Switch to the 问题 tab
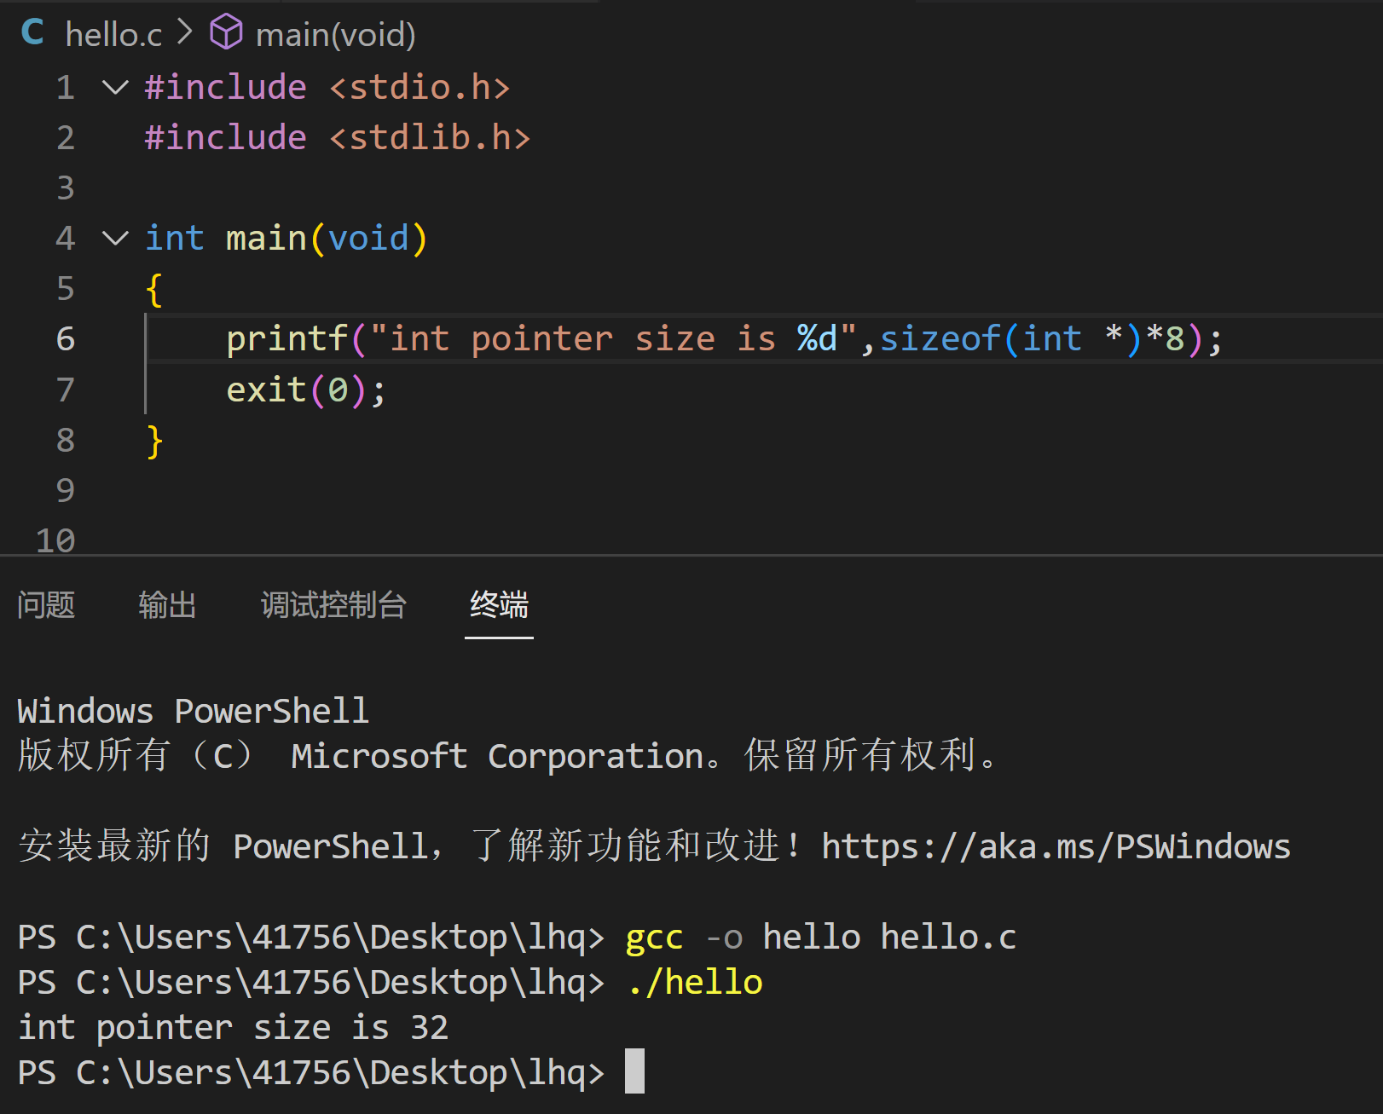Screen dimensions: 1383x1114 [x=46, y=605]
